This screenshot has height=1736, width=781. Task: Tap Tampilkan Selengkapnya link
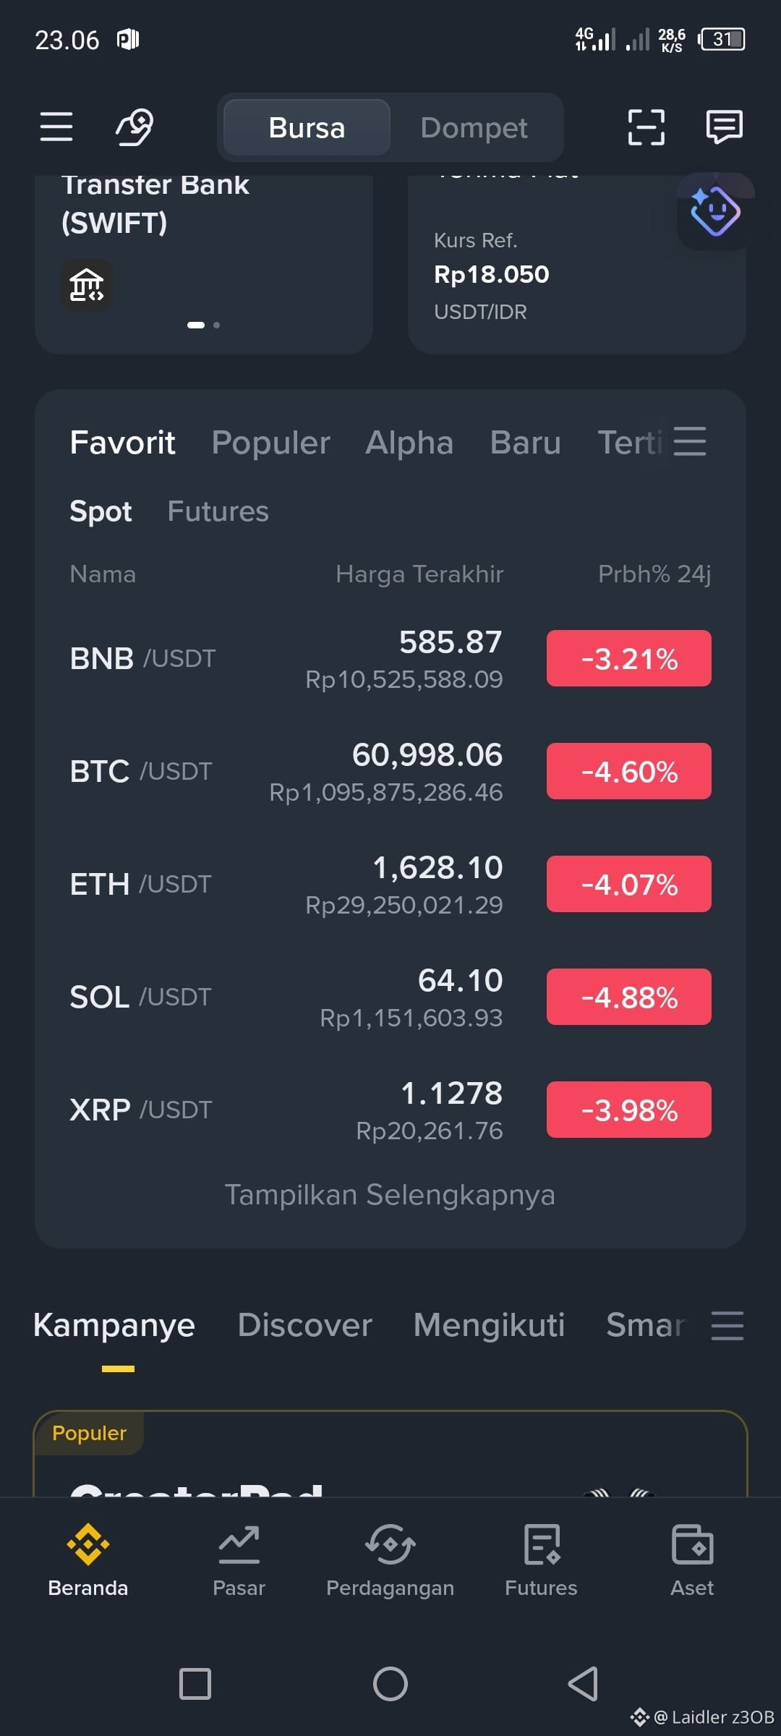390,1195
